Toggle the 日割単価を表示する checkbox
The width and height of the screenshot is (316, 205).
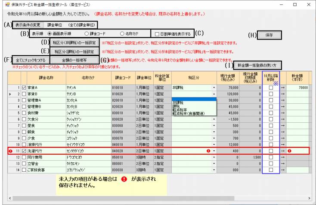point(158,34)
